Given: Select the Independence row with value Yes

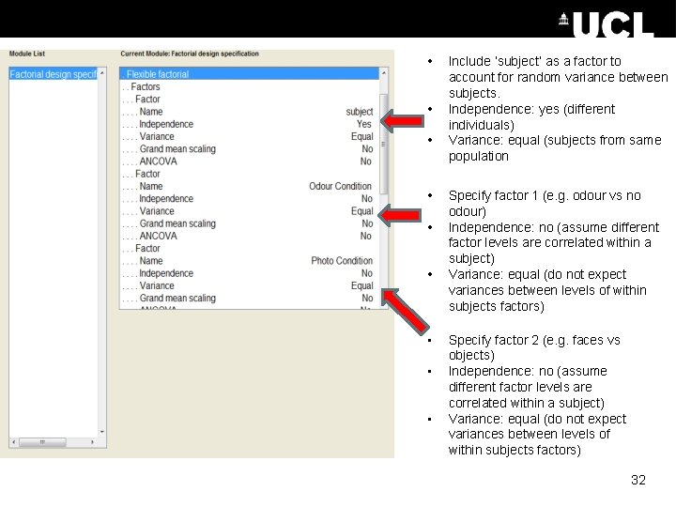Looking at the screenshot, I should (x=250, y=124).
